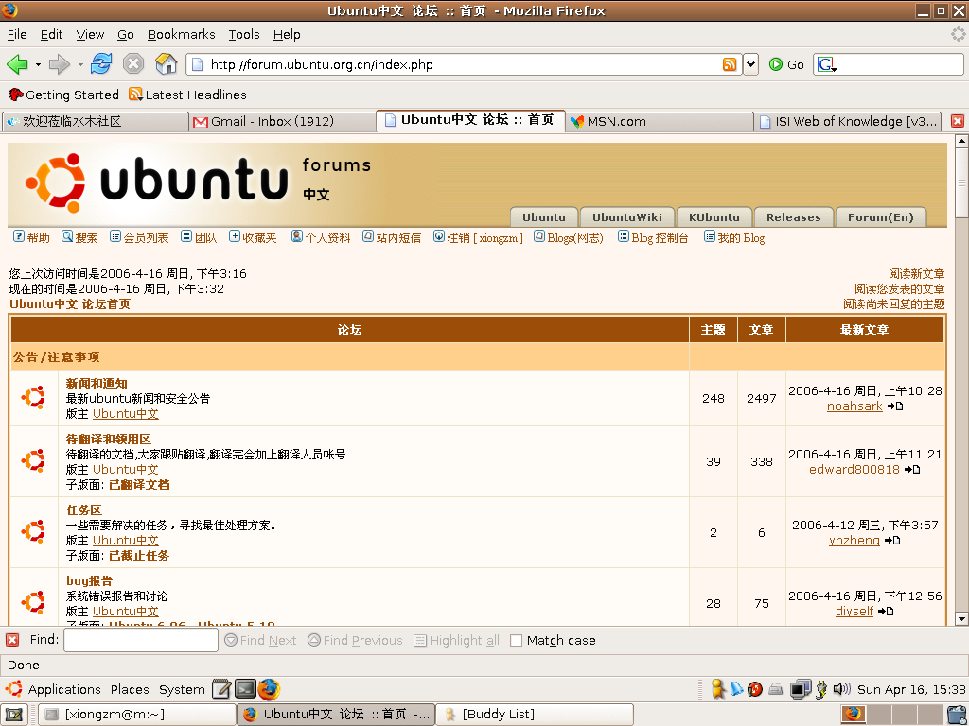Open the KUbuntu navigation tab
This screenshot has width=969, height=726.
714,217
